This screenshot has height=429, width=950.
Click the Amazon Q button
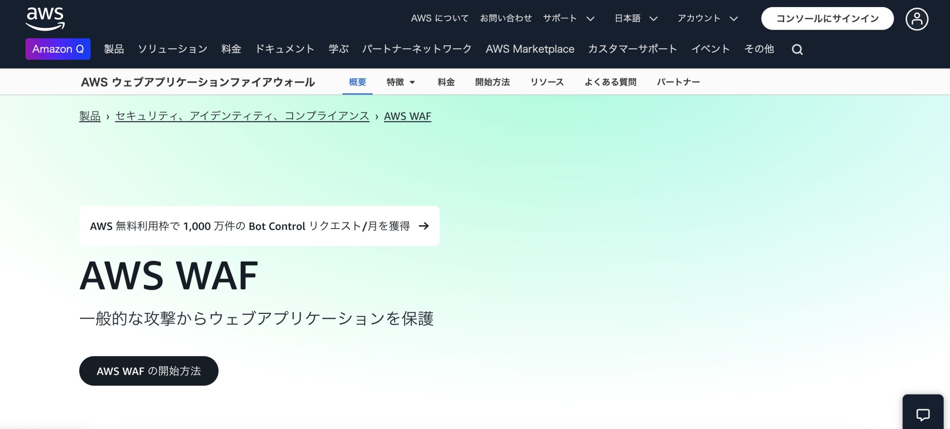58,49
